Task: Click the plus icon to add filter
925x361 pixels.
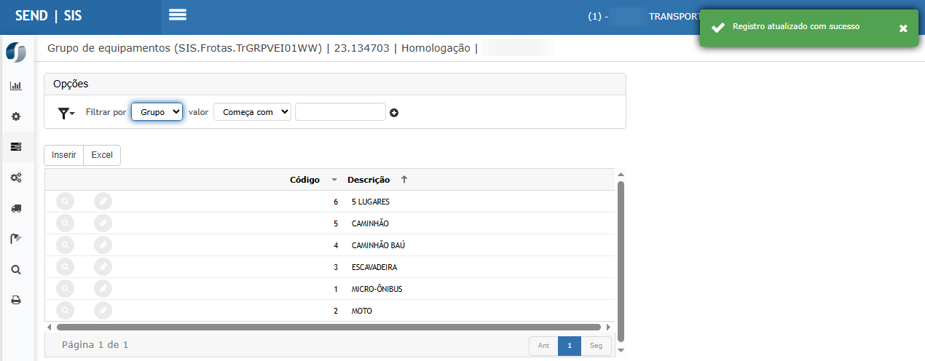Action: coord(394,113)
